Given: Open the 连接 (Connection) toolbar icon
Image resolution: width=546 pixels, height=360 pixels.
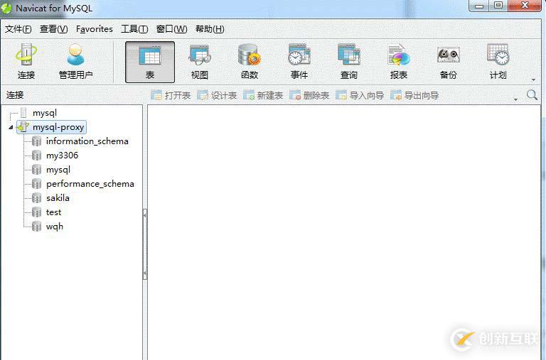Looking at the screenshot, I should tap(26, 61).
